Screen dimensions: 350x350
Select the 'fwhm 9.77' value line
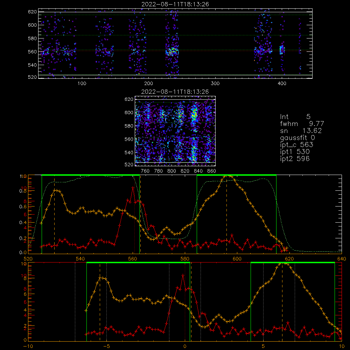(302, 124)
